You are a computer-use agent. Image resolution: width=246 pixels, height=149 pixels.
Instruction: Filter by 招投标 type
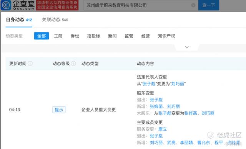point(93,36)
